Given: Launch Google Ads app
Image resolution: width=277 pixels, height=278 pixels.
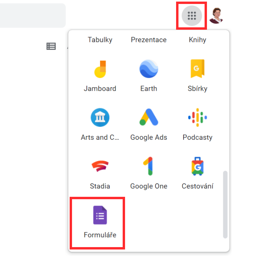Looking at the screenshot, I should [149, 117].
